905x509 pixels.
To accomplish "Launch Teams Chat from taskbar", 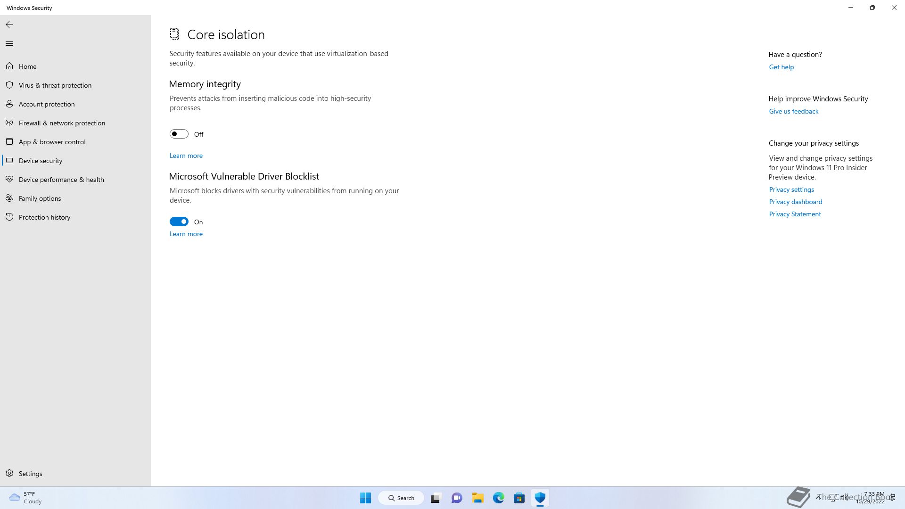I will [x=457, y=498].
